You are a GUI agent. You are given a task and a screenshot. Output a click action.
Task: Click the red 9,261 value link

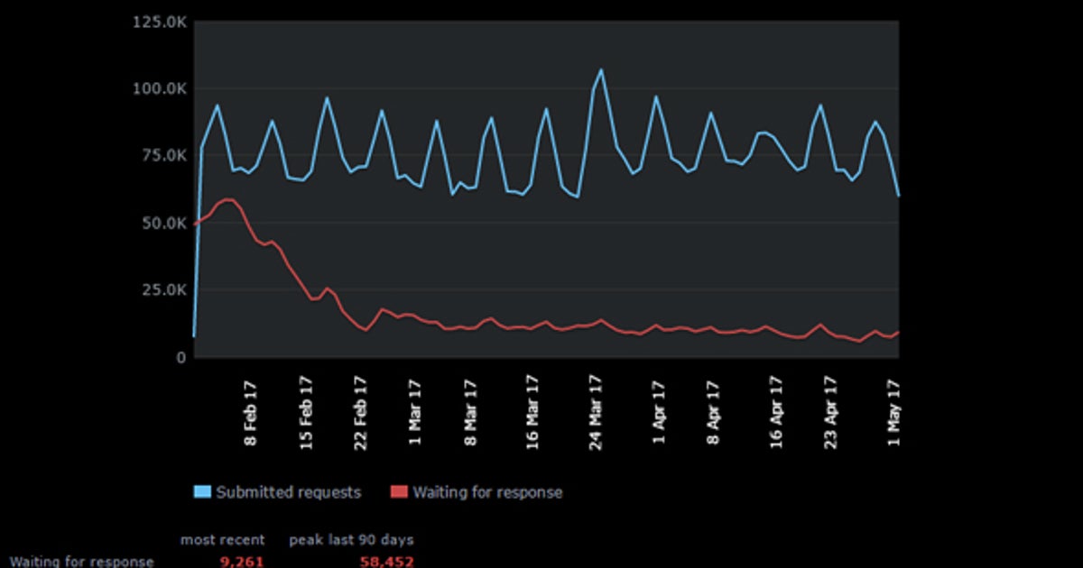click(x=240, y=560)
